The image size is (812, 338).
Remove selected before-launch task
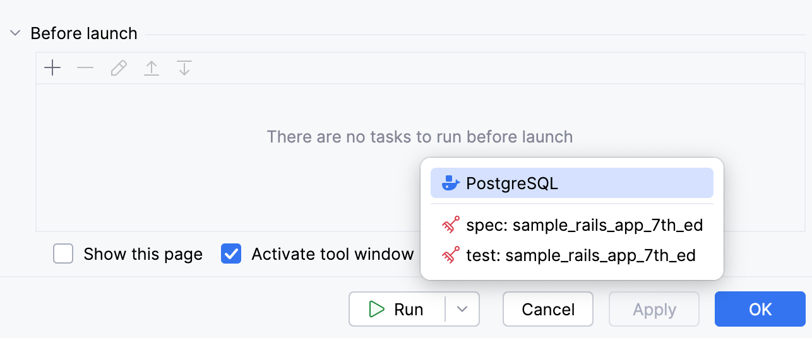pos(85,68)
